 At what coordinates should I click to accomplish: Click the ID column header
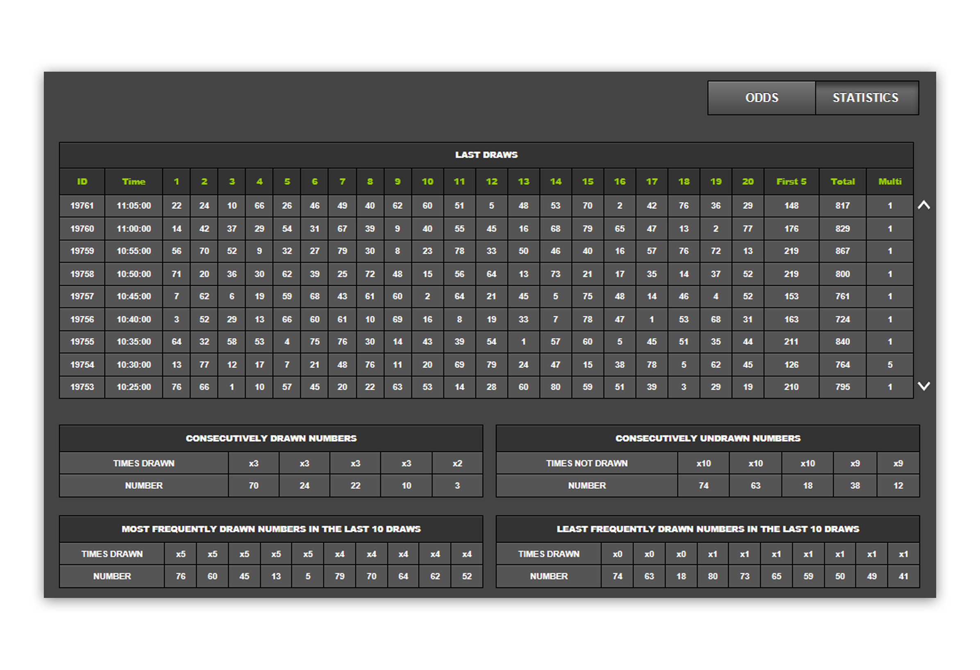click(82, 182)
